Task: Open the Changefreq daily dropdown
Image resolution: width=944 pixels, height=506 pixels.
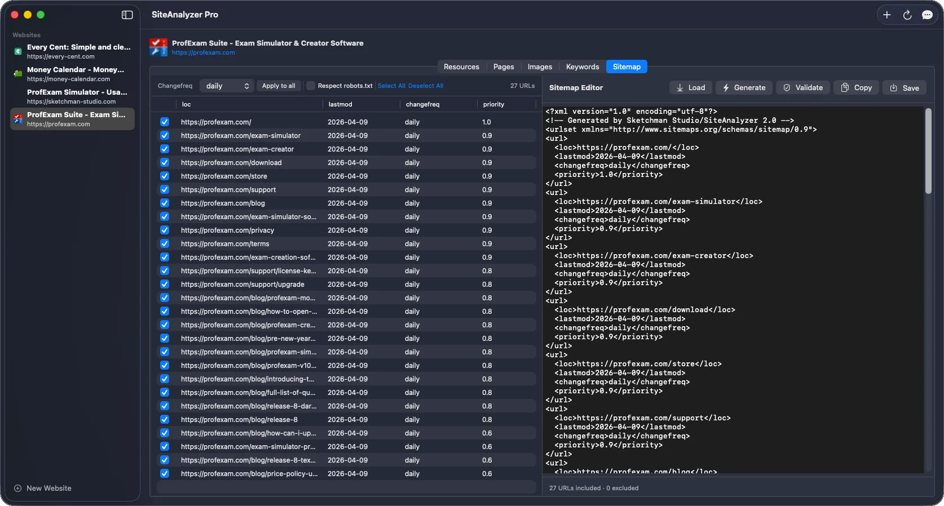Action: tap(226, 86)
